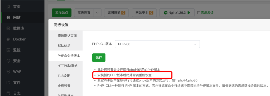Open 网站安全 with the 0 badge
The height and width of the screenshot is (96, 270).
144,13
